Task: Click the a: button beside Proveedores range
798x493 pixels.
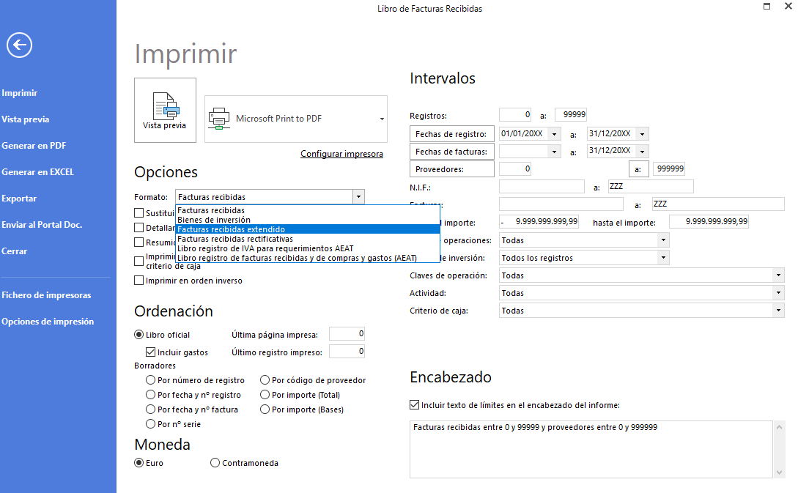Action: 639,169
